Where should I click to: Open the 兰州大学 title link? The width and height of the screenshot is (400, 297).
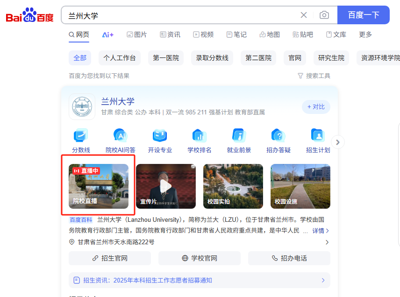(x=118, y=101)
